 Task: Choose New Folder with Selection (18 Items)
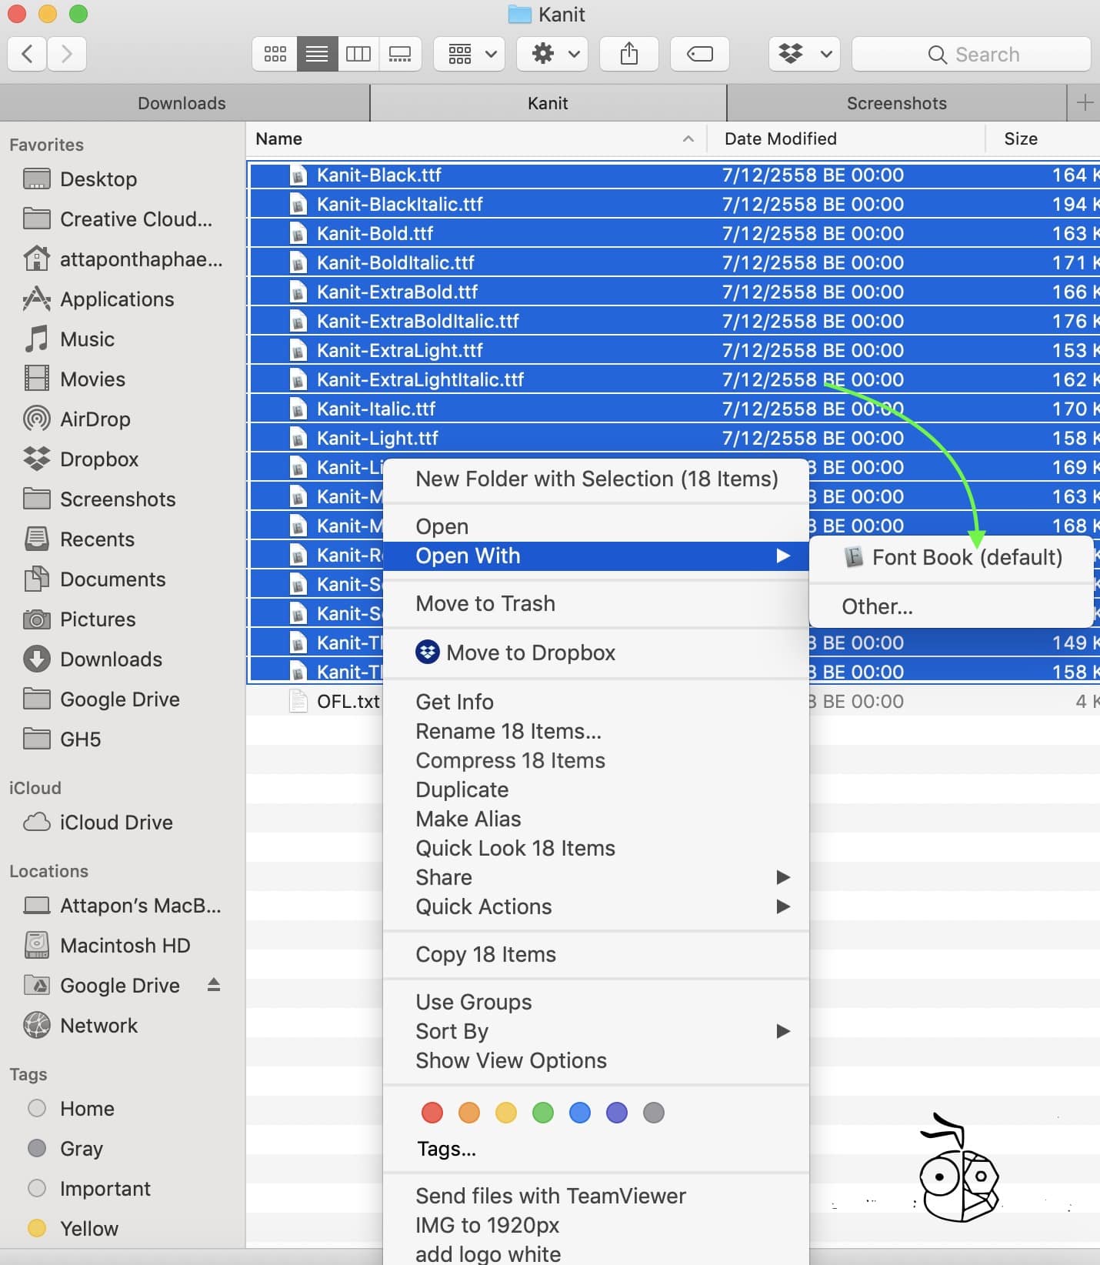596,479
